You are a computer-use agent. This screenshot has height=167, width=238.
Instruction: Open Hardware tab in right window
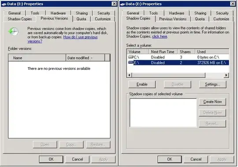point(177,13)
